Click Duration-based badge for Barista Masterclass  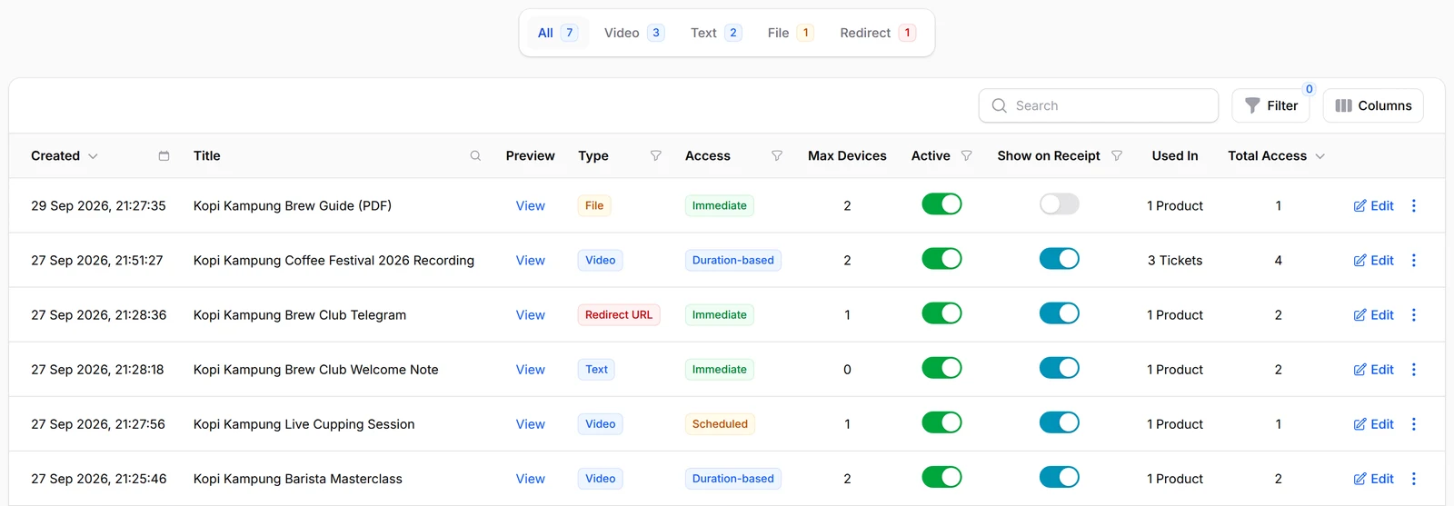pyautogui.click(x=733, y=479)
